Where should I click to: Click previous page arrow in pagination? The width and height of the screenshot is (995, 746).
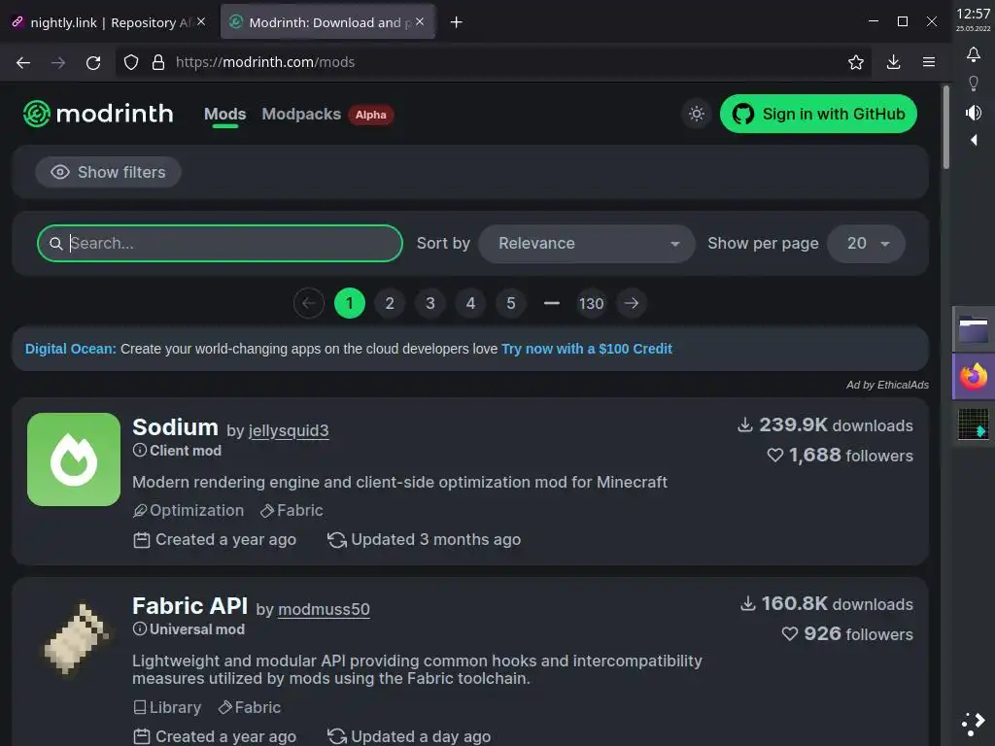309,303
